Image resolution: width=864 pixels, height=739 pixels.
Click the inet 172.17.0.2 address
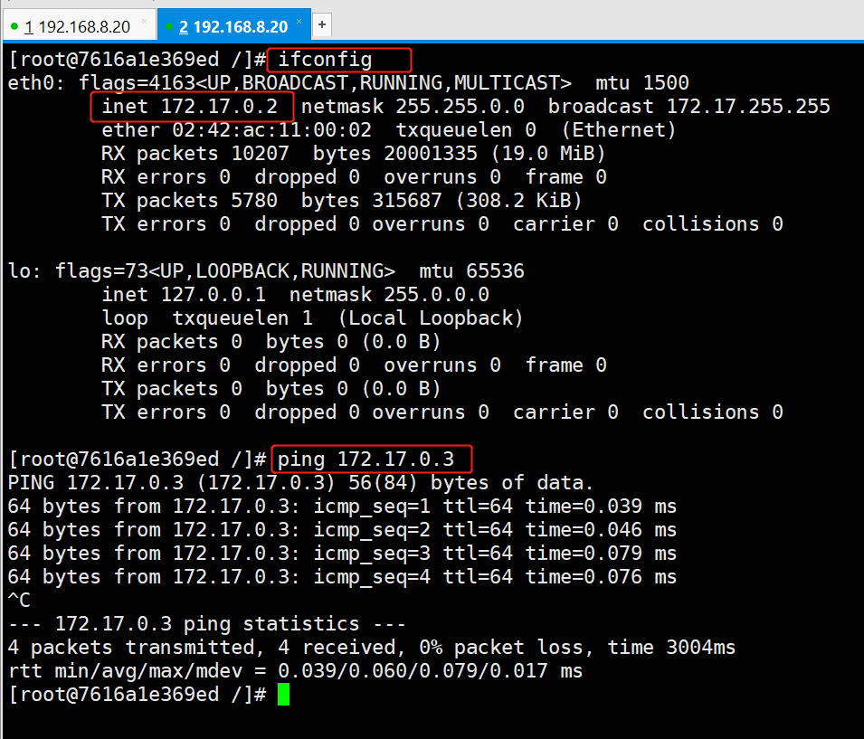click(190, 107)
